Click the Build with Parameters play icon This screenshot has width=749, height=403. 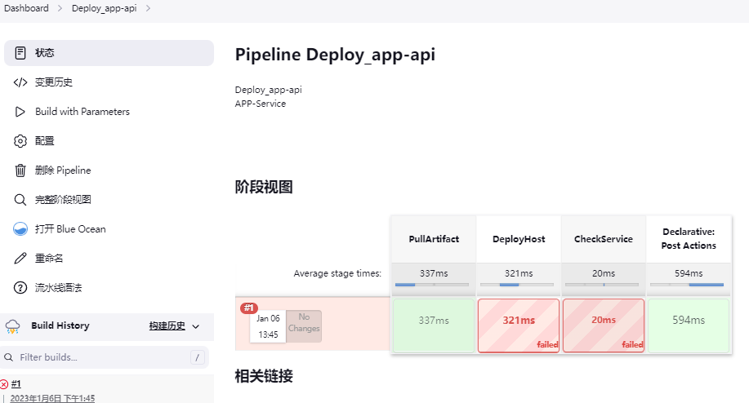[x=20, y=112]
